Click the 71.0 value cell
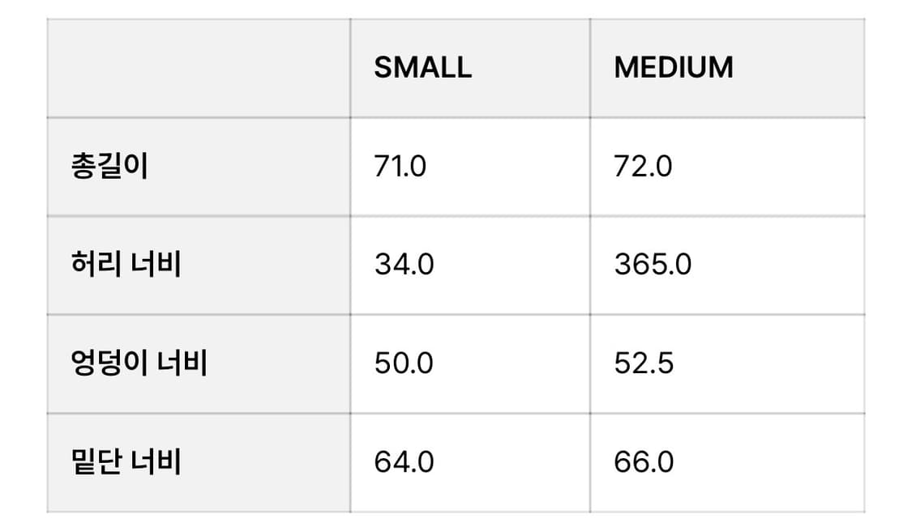This screenshot has width=912, height=531. tap(400, 167)
